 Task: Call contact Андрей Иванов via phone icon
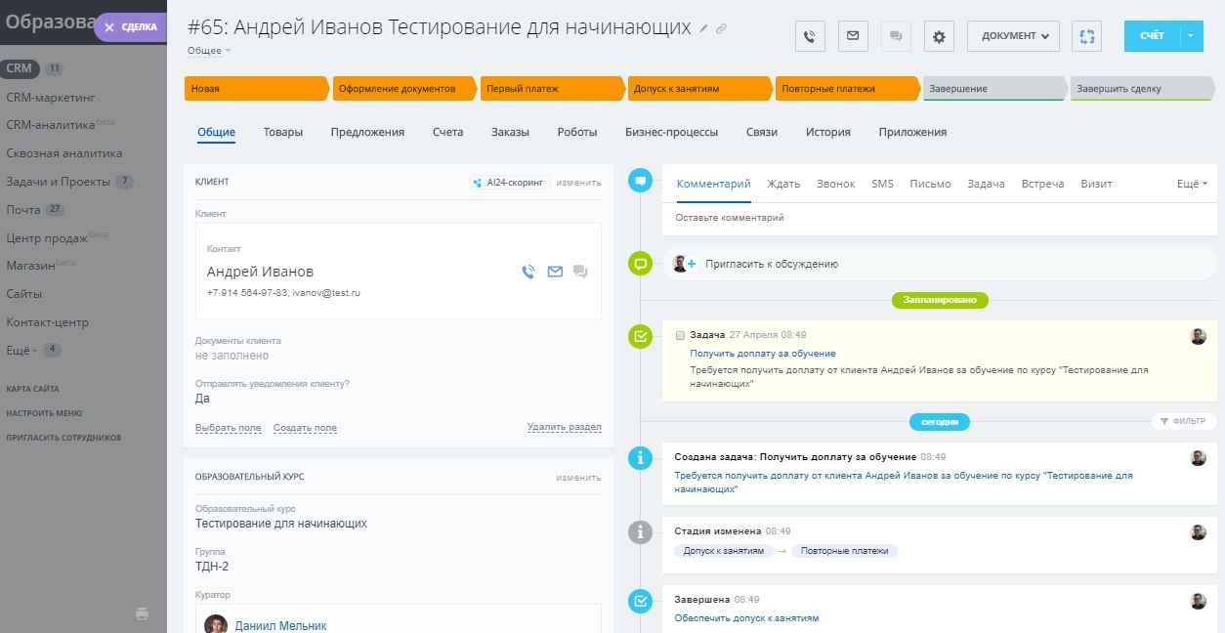(x=528, y=272)
